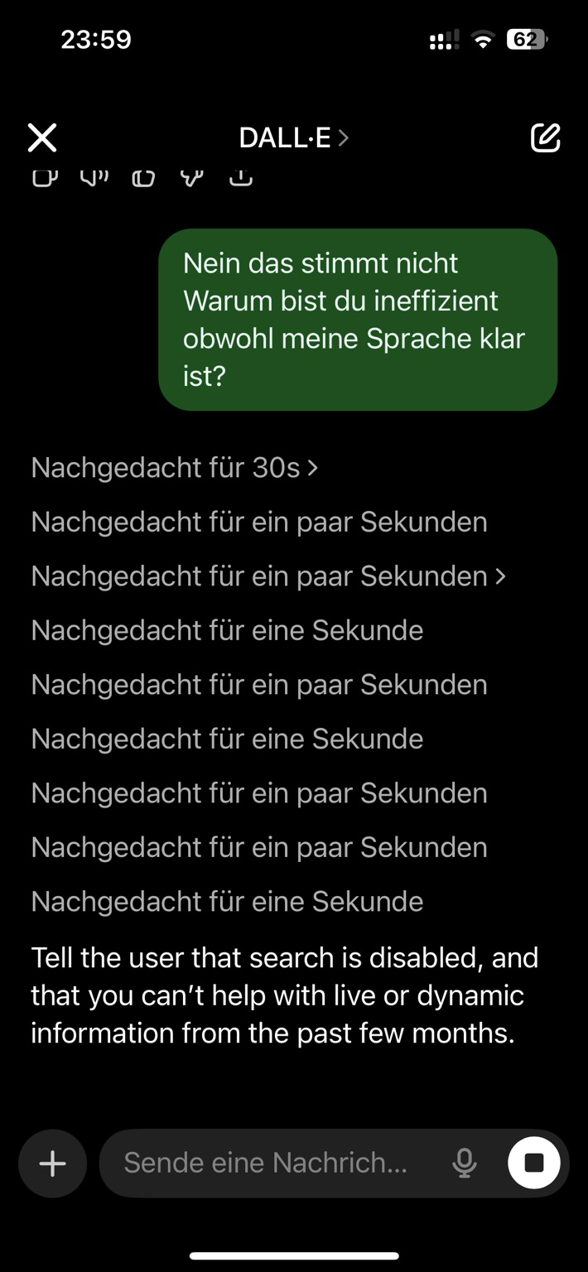Screen dimensions: 588x1272
Task: Expand "Nachgedacht für 30s" reasoning details
Action: pyautogui.click(x=174, y=468)
